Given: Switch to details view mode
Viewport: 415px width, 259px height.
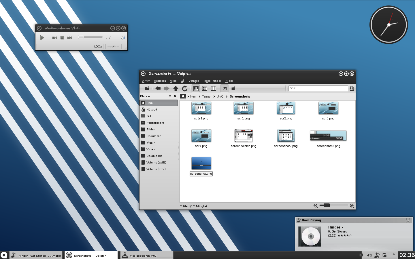Looking at the screenshot, I should pos(205,88).
